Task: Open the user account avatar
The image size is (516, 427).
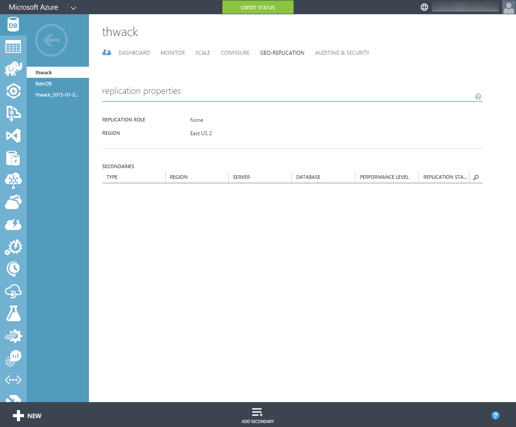Action: [x=509, y=7]
